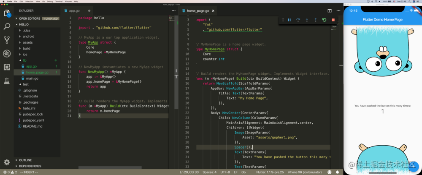The height and width of the screenshot is (175, 422).
Task: Open notifications bell in status bar
Action: 337,172
